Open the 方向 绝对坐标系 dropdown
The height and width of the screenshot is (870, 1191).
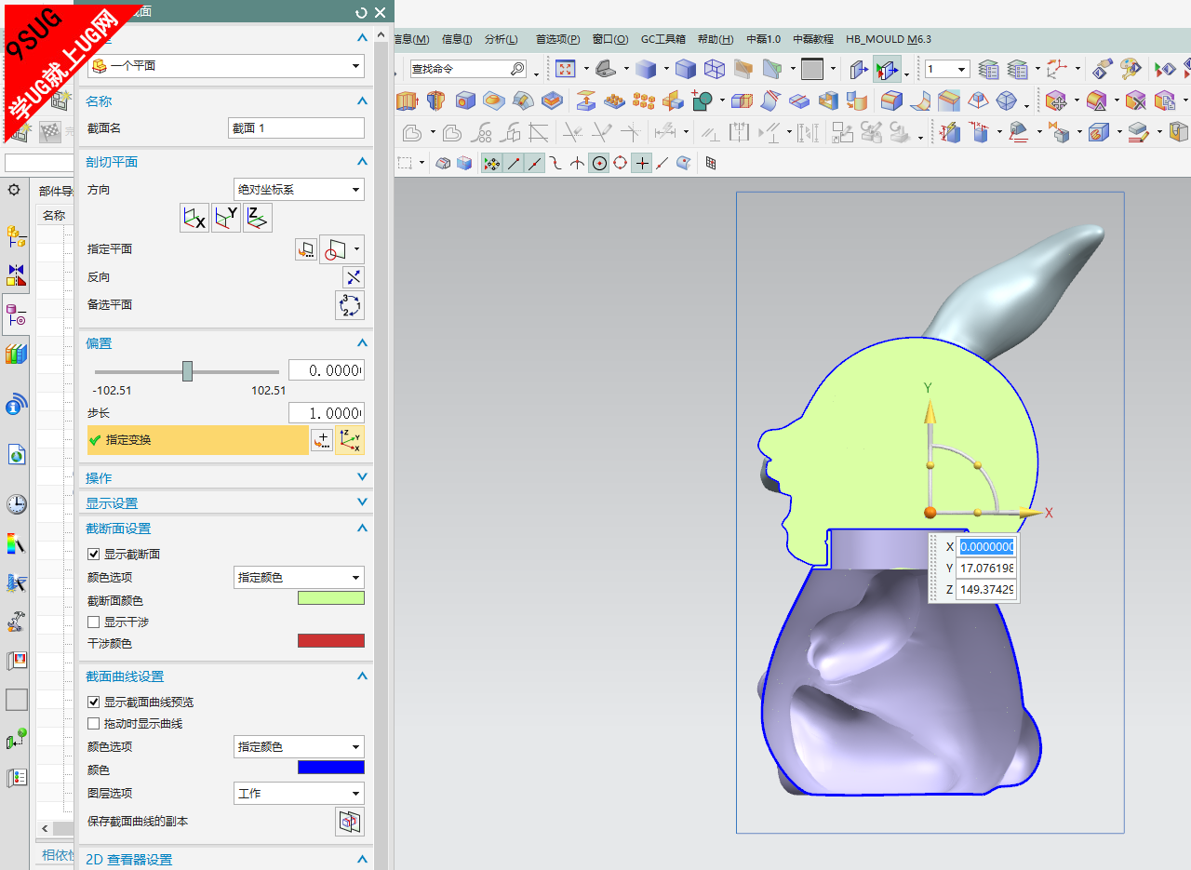pyautogui.click(x=299, y=190)
